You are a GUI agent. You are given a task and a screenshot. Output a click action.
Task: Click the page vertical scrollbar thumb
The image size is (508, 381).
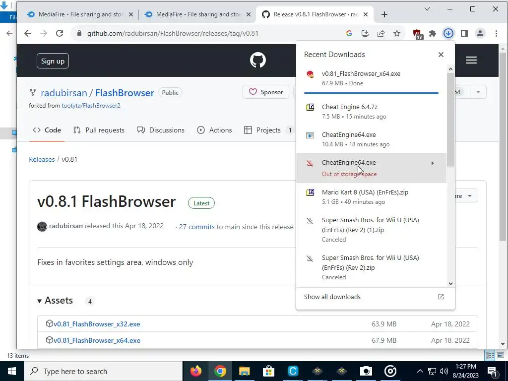tap(503, 147)
